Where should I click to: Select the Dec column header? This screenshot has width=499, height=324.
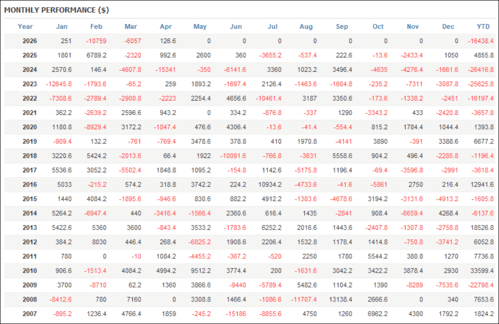coord(448,27)
